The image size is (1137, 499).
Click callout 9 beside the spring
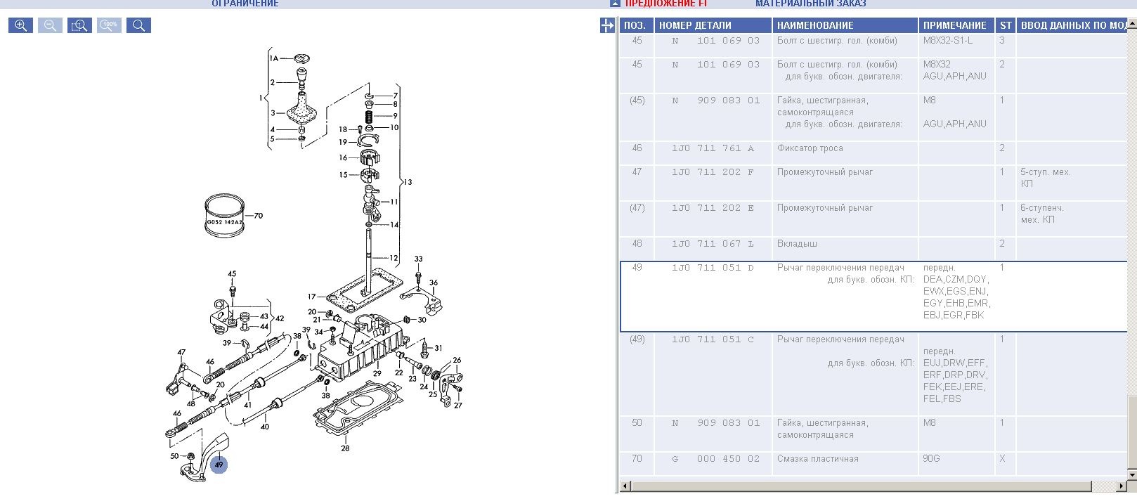(x=395, y=117)
